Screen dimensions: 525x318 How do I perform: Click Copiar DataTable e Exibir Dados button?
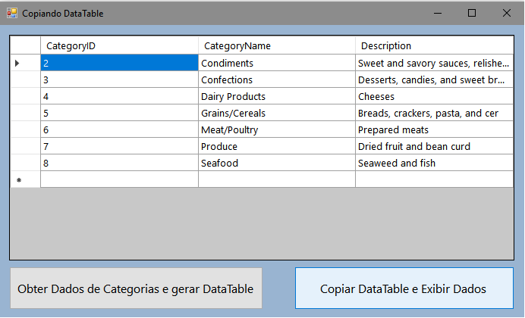[x=404, y=288]
